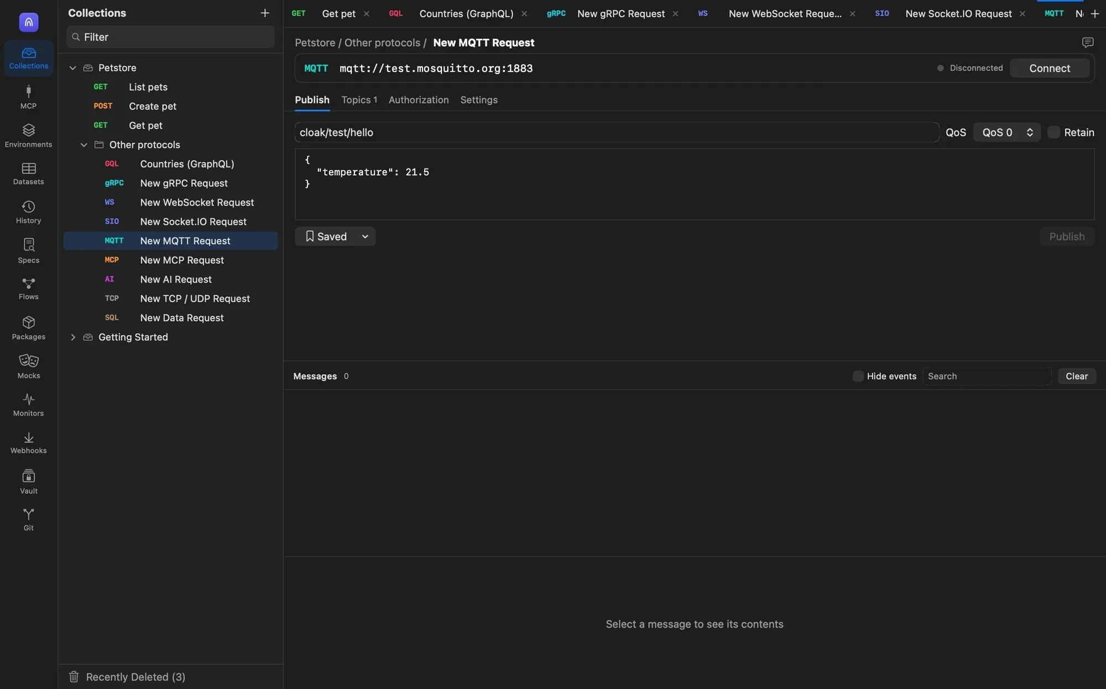
Task: Collapse the Other protocols folder
Action: click(x=84, y=145)
